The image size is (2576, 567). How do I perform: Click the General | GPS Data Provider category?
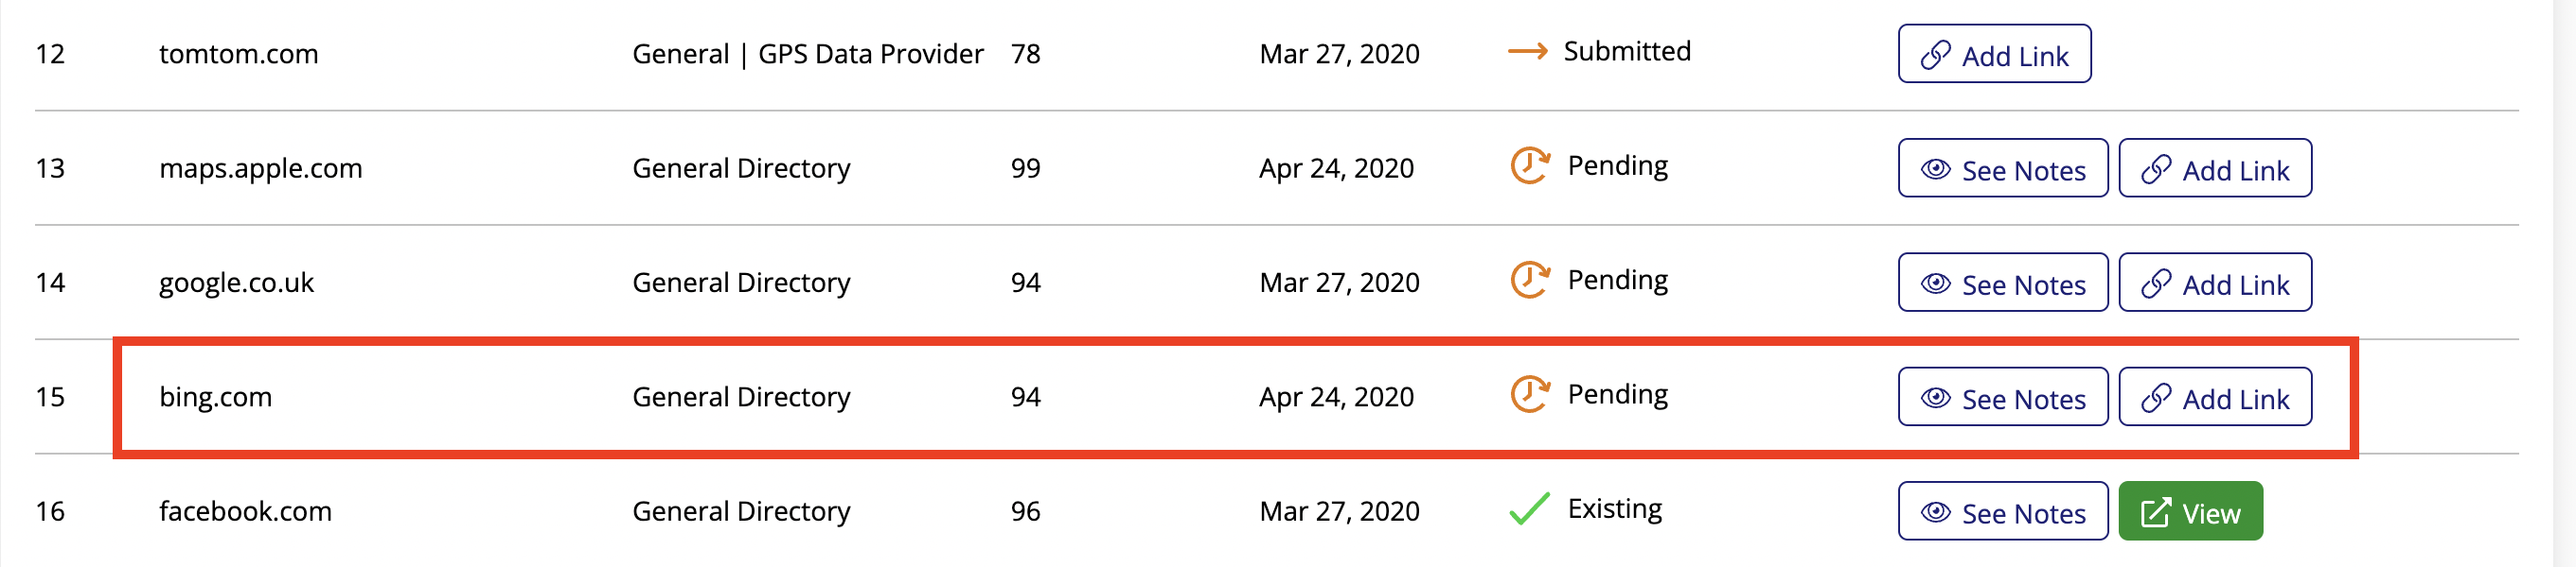tap(808, 54)
